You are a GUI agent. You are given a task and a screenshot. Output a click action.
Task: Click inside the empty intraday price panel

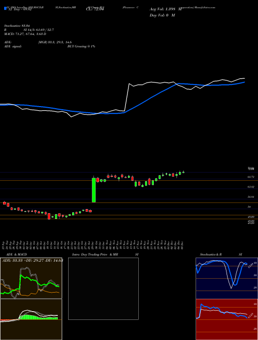pos(103,288)
